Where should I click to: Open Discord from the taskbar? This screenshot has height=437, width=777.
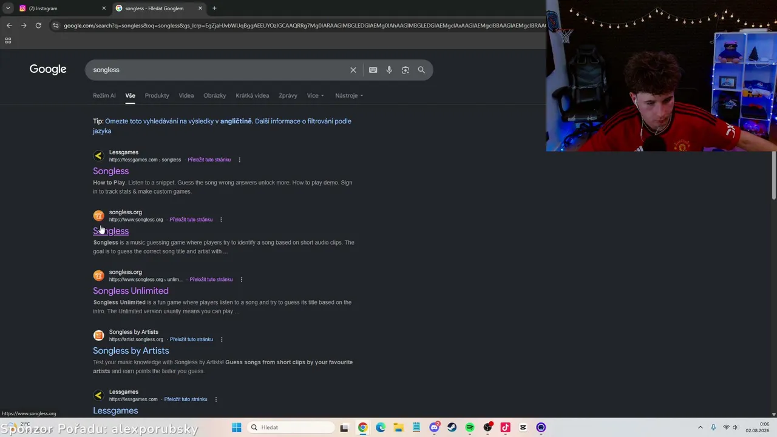pos(434,427)
